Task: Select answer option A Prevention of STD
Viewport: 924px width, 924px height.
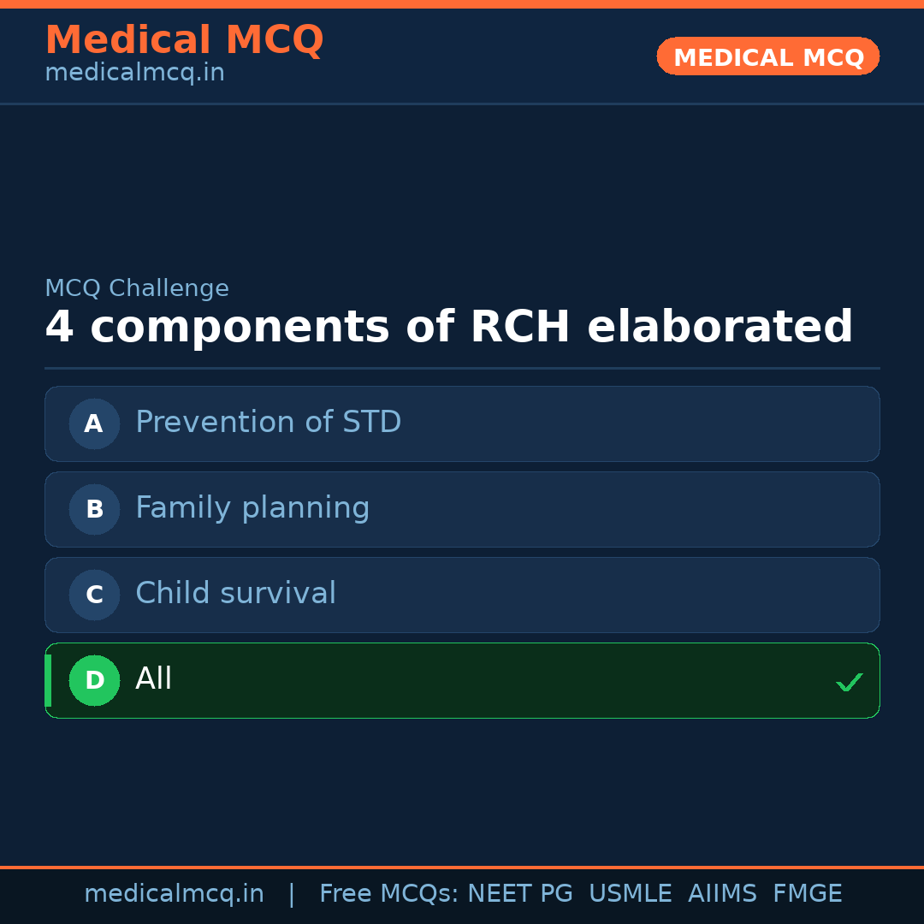Action: (462, 423)
